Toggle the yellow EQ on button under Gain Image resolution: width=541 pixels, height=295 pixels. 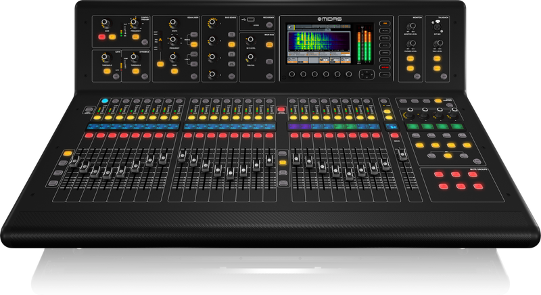click(174, 72)
